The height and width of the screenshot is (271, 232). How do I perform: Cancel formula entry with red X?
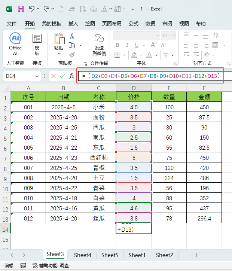(54, 76)
